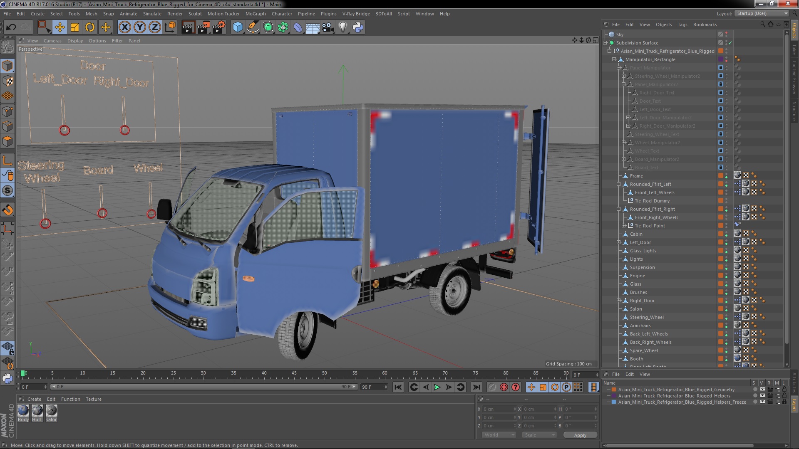The height and width of the screenshot is (449, 799).
Task: Click Helpers_Freeze layer blue color swatch
Action: [x=613, y=402]
